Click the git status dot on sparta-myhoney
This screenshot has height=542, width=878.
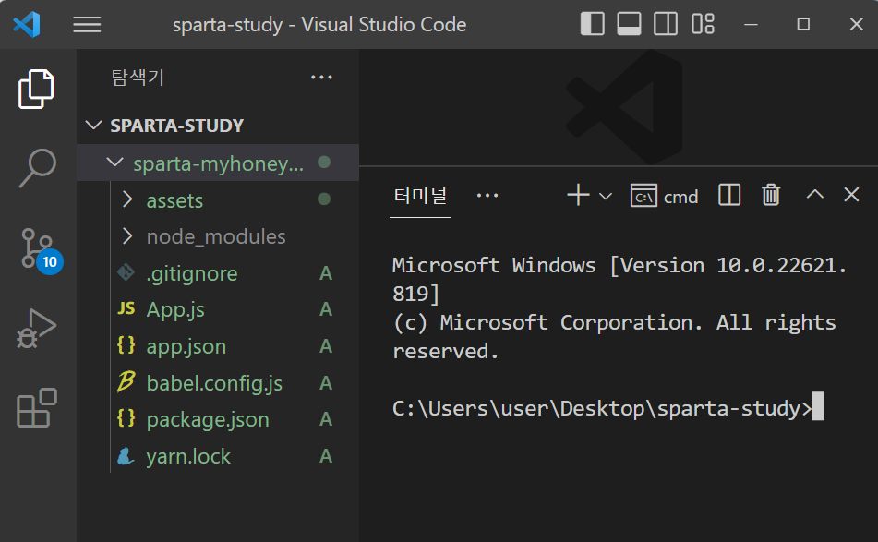(324, 162)
